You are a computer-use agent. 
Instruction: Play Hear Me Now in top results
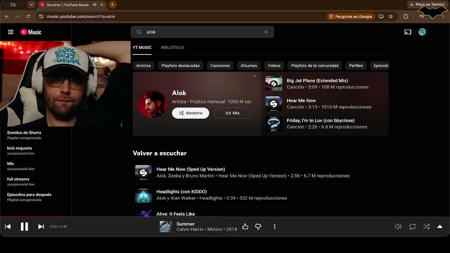point(301,100)
